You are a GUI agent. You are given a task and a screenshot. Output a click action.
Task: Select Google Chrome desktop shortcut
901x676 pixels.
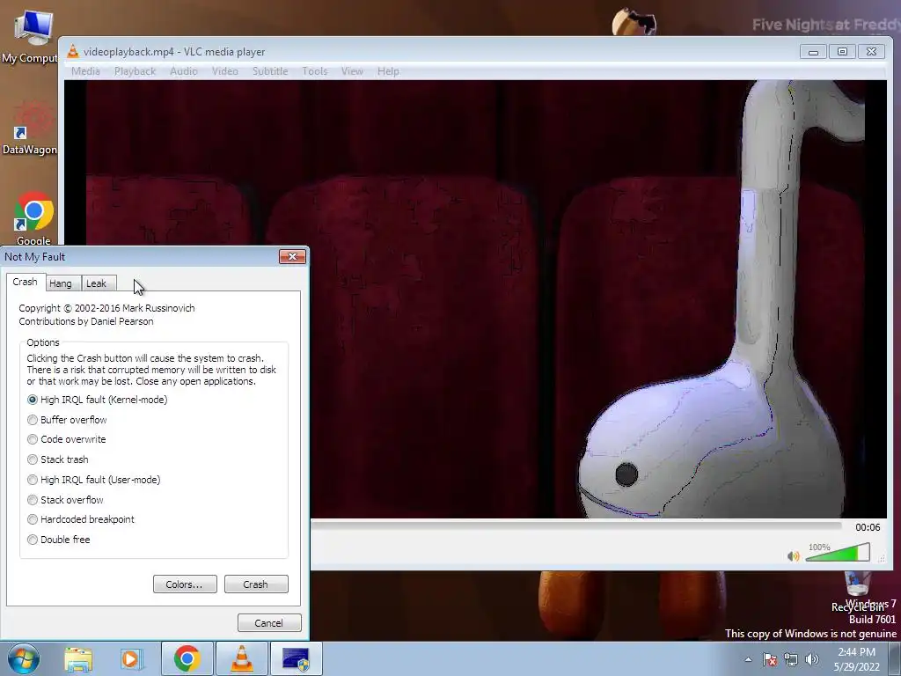[x=33, y=217]
